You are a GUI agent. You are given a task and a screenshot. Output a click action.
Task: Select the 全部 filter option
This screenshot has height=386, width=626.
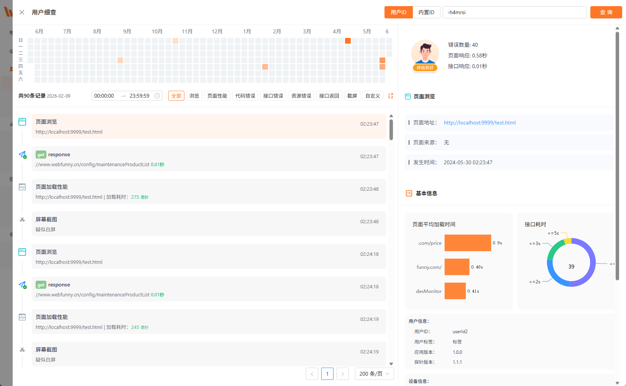coord(176,96)
